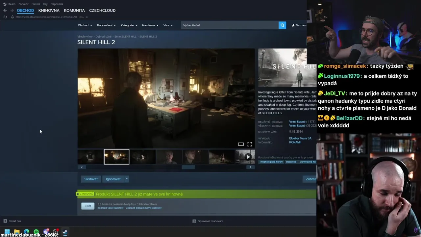Open the download manager 'Spravovat stahování'

208,221
